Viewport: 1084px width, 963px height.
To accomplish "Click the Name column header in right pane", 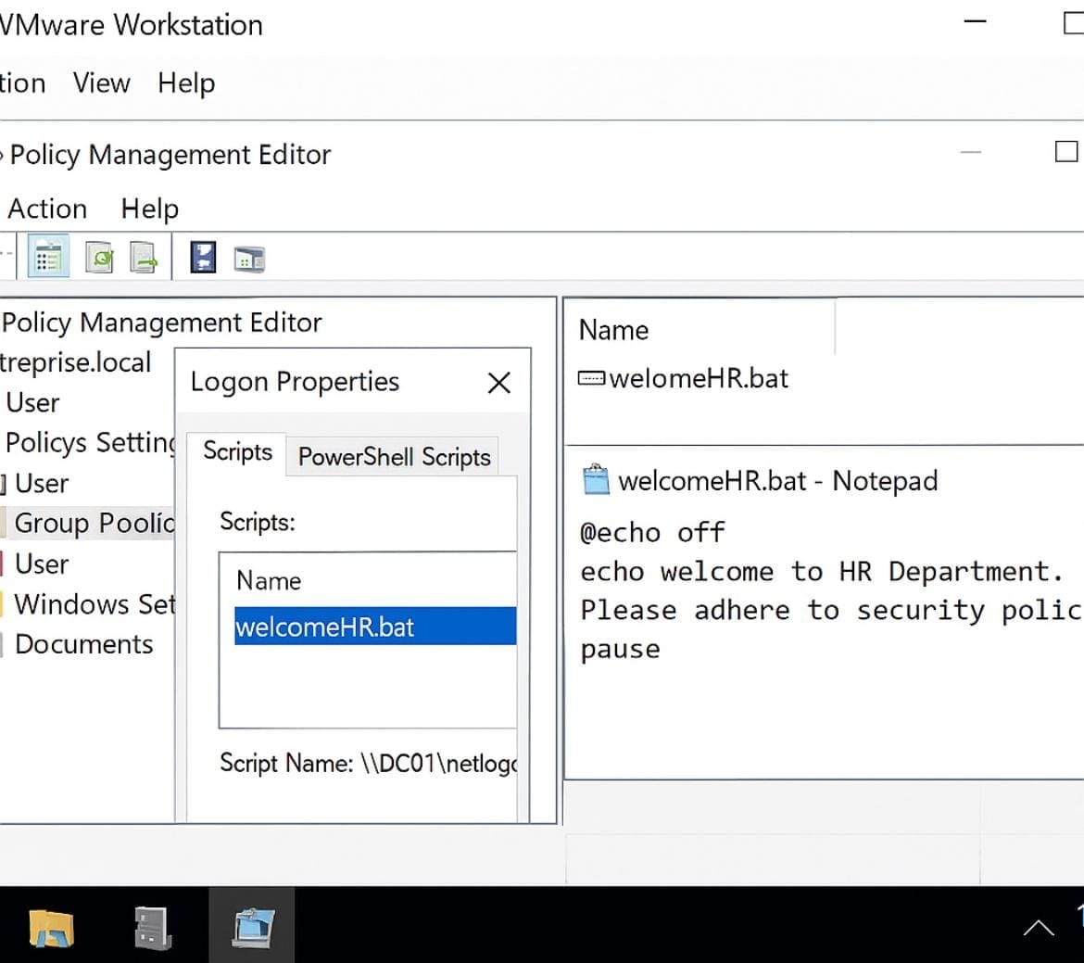I will coord(614,330).
